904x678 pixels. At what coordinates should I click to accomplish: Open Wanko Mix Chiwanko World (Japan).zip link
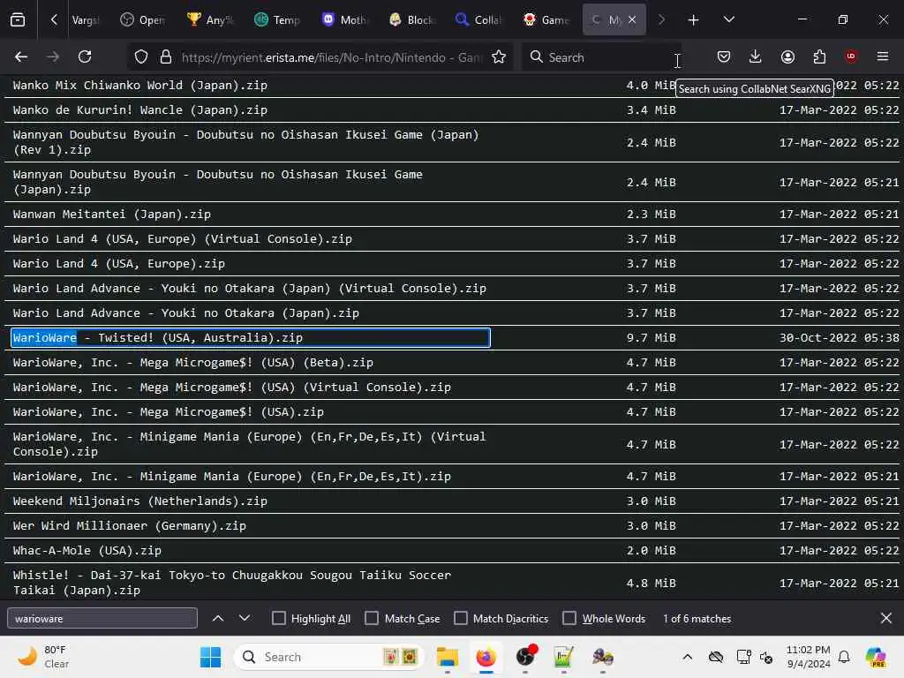click(140, 86)
